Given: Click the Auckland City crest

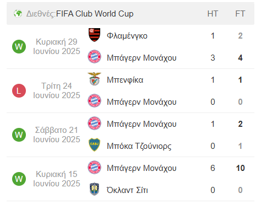Looking at the screenshot, I should tap(94, 189).
